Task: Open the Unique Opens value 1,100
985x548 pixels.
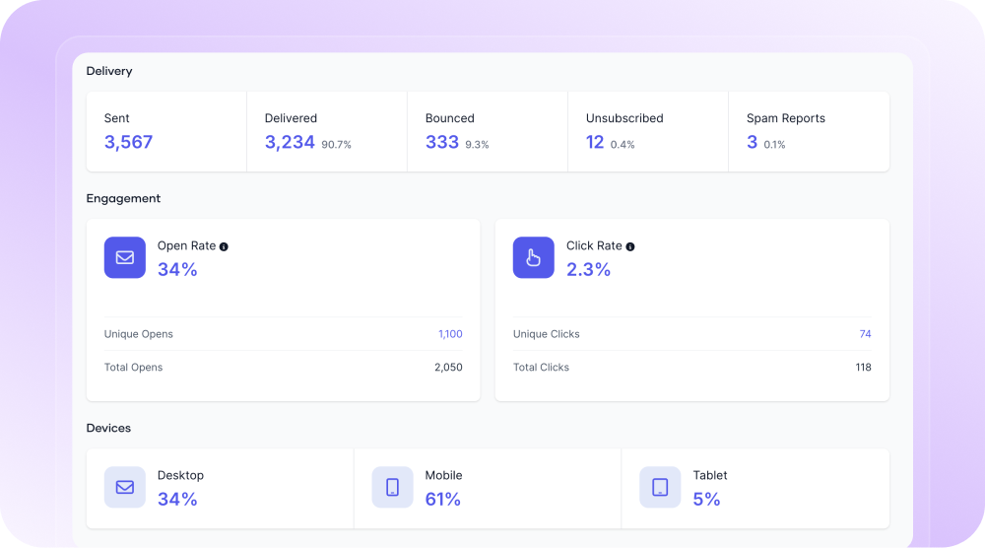Action: [x=450, y=334]
